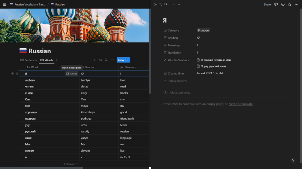Select the Words tab
The width and height of the screenshot is (302, 169).
click(x=47, y=60)
